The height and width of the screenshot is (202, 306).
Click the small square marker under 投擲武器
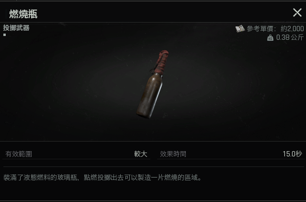click(4, 35)
